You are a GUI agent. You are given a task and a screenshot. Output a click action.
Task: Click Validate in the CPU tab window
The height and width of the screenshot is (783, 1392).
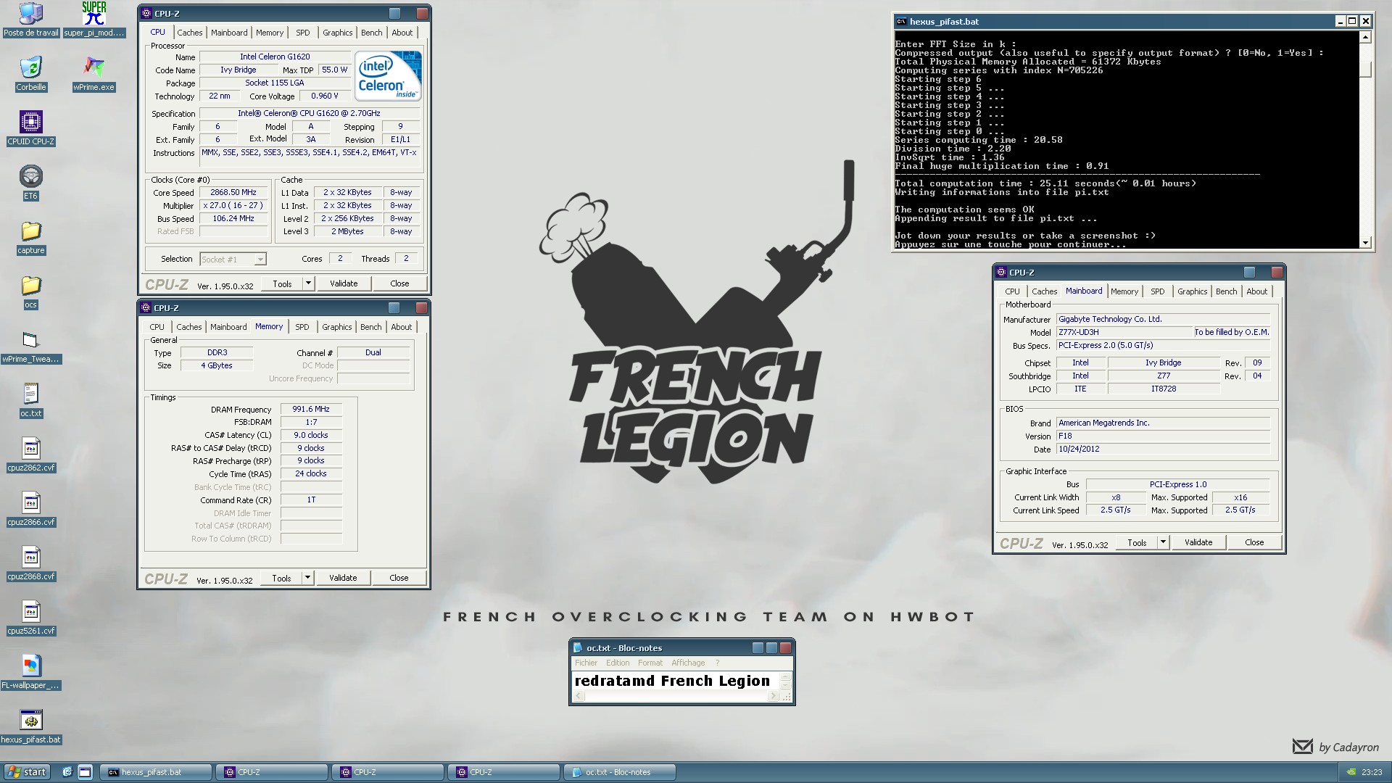coord(344,283)
